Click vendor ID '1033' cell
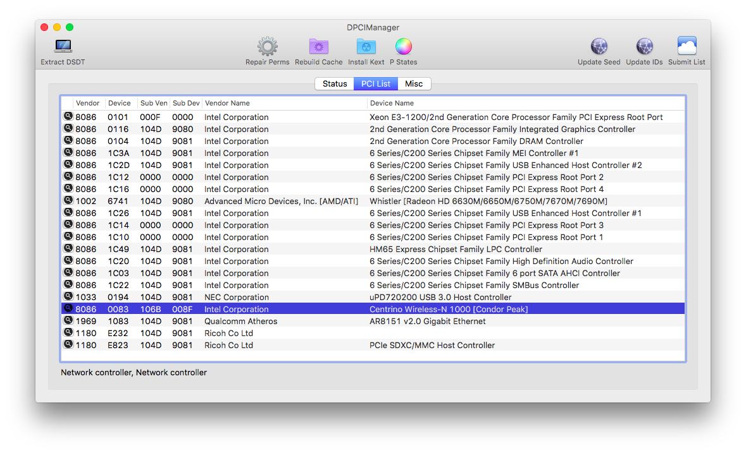 point(85,297)
